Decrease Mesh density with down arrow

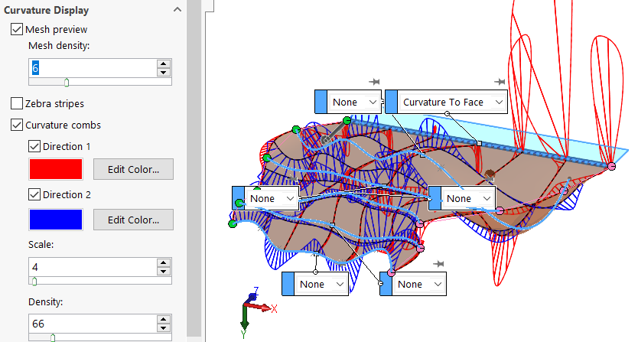pos(164,73)
